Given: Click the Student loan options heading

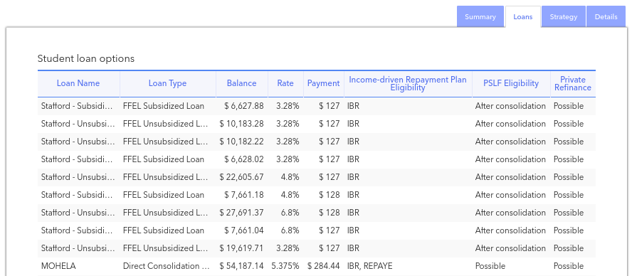Looking at the screenshot, I should pos(86,58).
